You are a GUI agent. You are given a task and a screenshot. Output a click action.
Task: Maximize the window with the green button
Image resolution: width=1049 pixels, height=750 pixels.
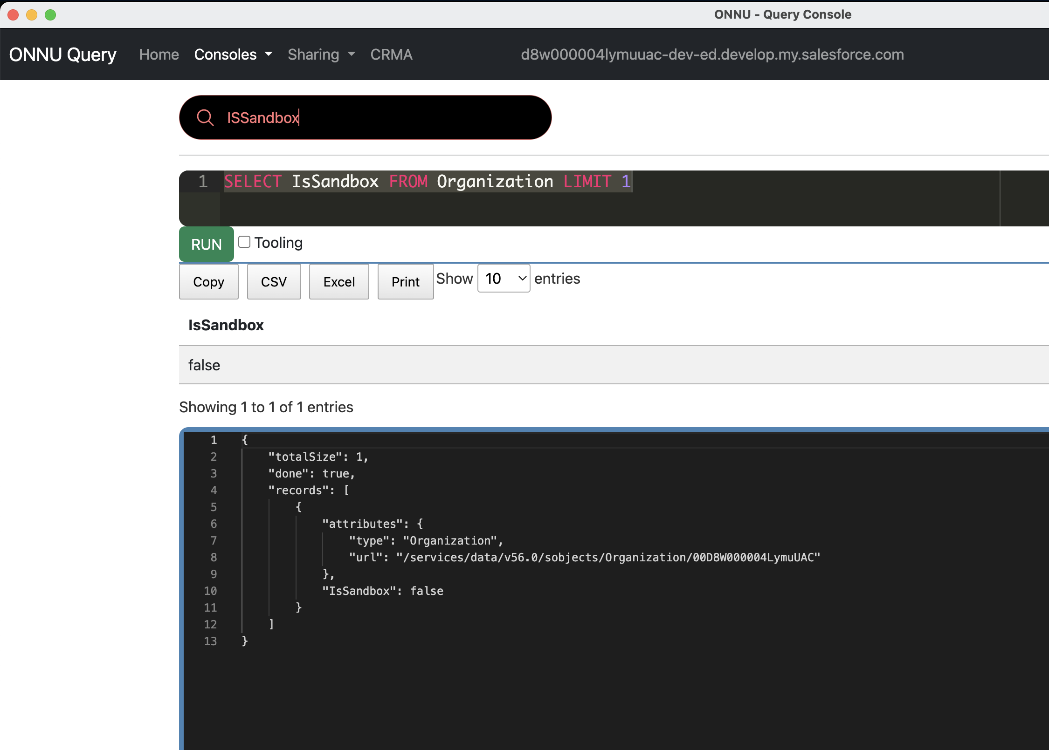[50, 14]
